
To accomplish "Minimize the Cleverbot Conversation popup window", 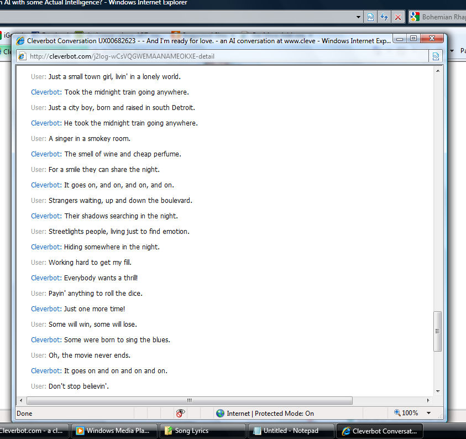I will pyautogui.click(x=400, y=39).
